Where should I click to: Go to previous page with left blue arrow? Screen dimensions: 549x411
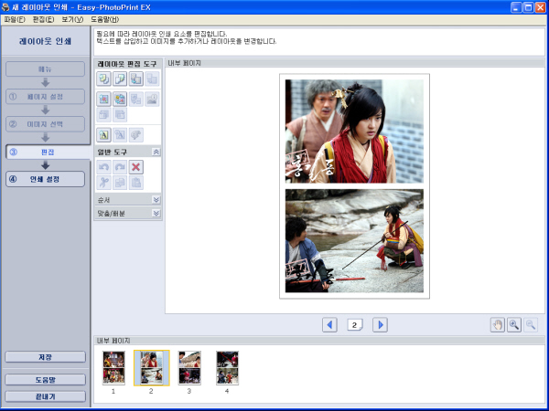(329, 325)
